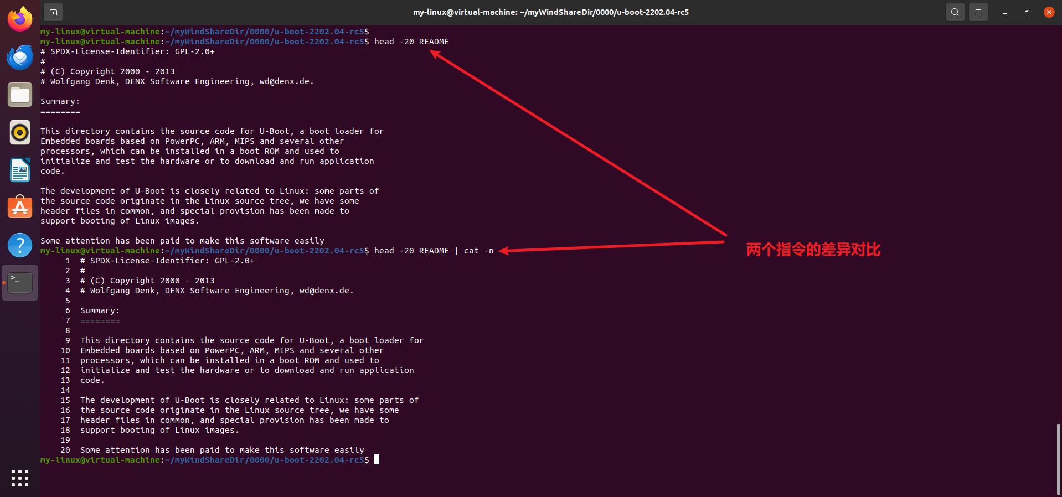This screenshot has height=497, width=1062.
Task: Click numbered line 18 'support booting of Linux images.'
Action: pos(159,430)
